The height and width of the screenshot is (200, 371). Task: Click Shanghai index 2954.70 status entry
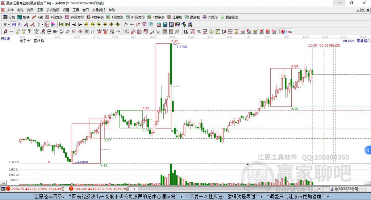click(x=36, y=189)
